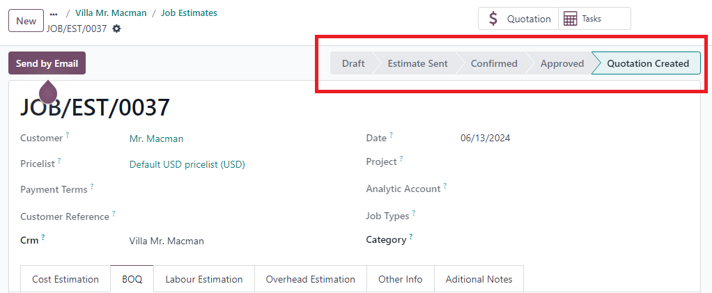This screenshot has height=293, width=712.
Task: Click the Date field help question mark
Action: (x=392, y=135)
